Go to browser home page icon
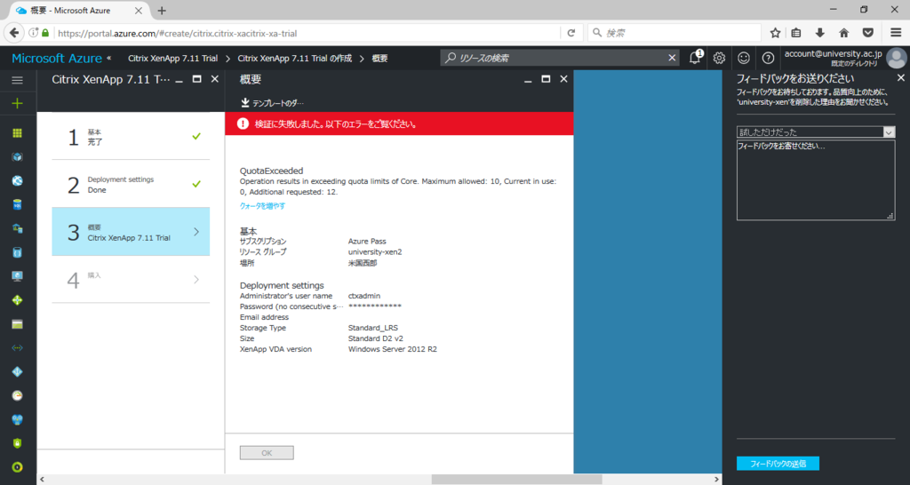910x485 pixels. coord(844,33)
